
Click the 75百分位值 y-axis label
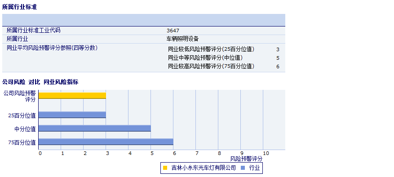[x=22, y=142]
